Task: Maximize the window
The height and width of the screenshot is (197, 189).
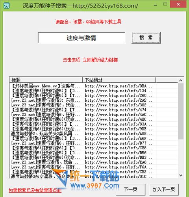Action: click(x=165, y=4)
